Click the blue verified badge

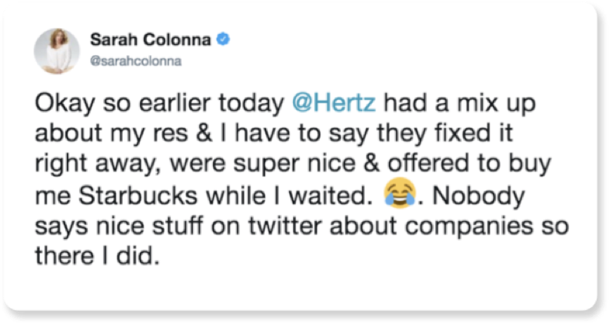pos(223,39)
